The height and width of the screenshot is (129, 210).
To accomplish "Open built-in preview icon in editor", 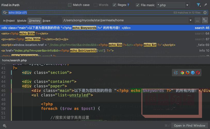I will [176, 72].
